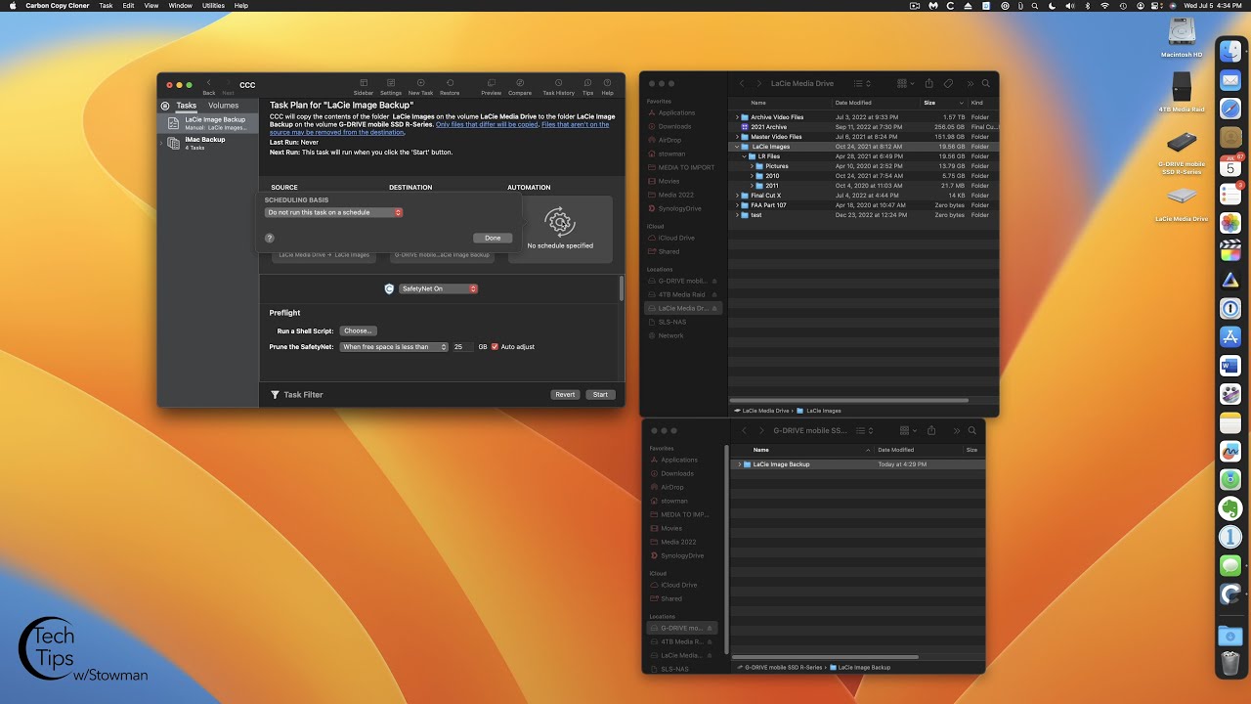This screenshot has height=704, width=1251.
Task: Click the Start button
Action: (x=600, y=395)
